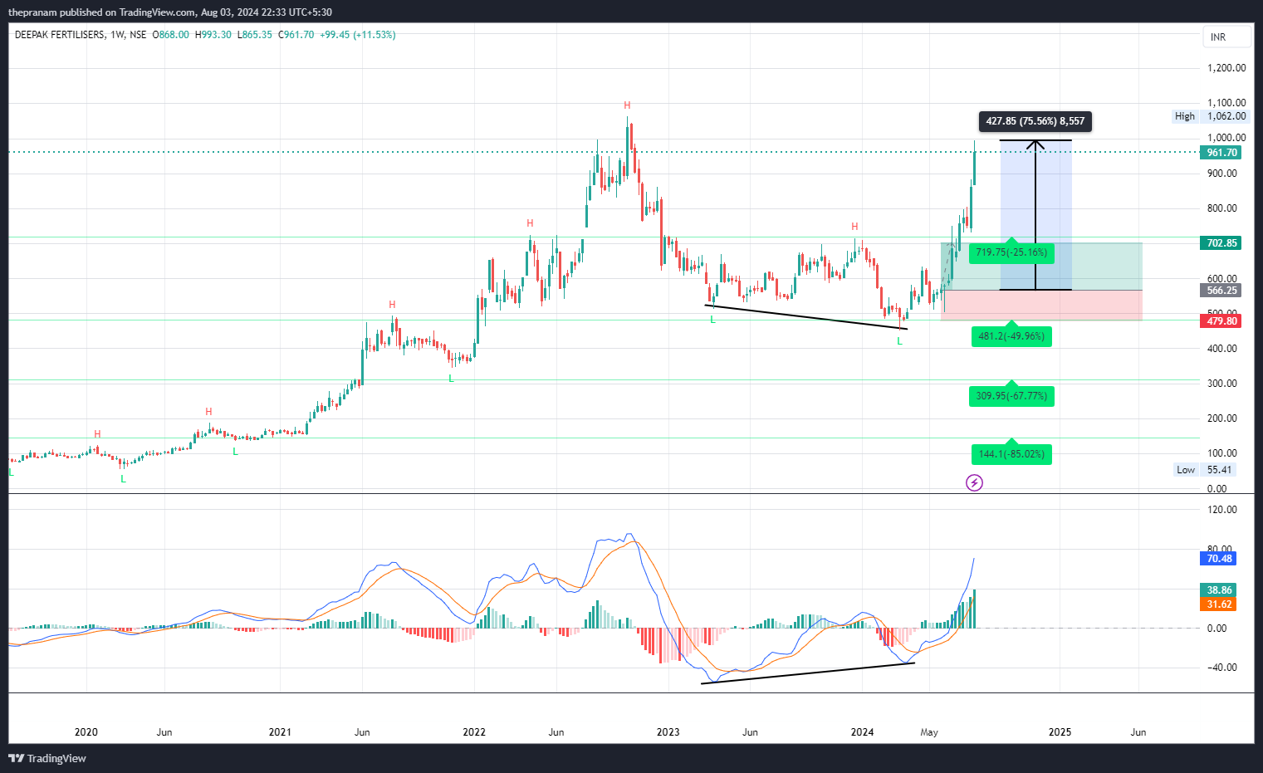
Task: Select the 566.25 entry price tag
Action: point(1221,291)
